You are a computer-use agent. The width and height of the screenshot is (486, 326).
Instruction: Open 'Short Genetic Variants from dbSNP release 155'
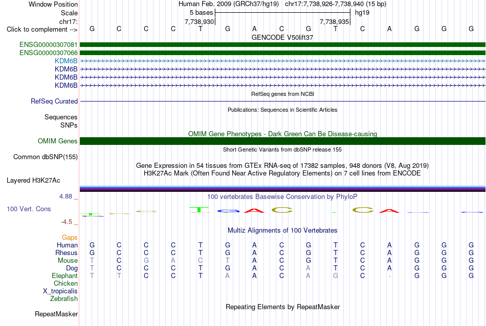pos(282,149)
